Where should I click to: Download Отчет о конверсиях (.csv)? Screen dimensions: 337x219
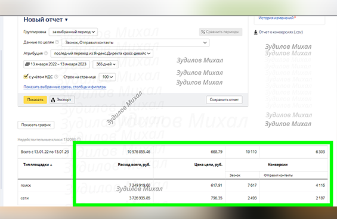point(279,32)
